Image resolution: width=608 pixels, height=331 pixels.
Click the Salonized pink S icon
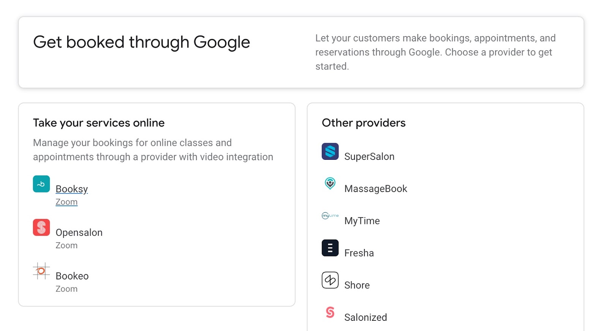(x=330, y=312)
